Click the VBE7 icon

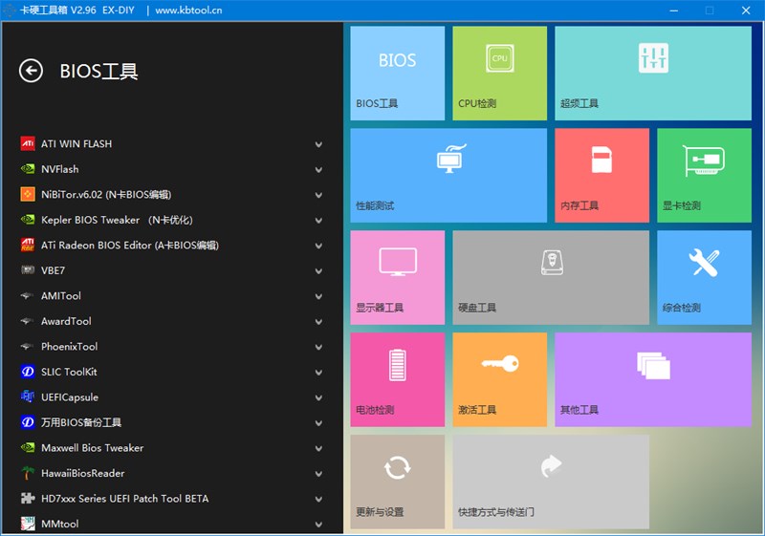(28, 270)
